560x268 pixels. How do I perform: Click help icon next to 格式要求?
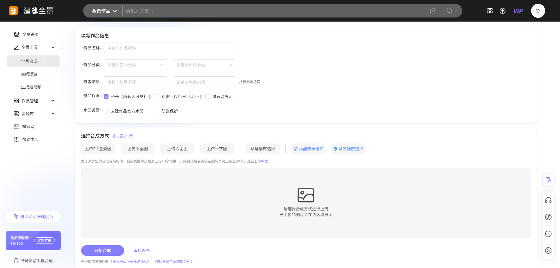[131, 136]
